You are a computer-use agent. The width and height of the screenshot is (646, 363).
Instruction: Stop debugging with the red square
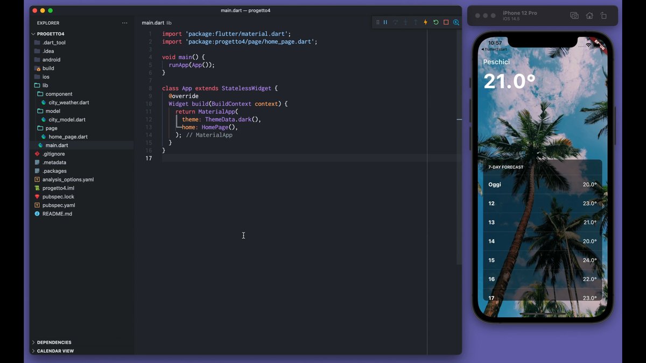(446, 23)
